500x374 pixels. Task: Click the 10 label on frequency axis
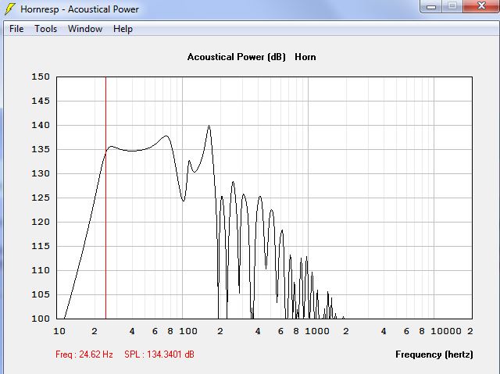[x=59, y=331]
